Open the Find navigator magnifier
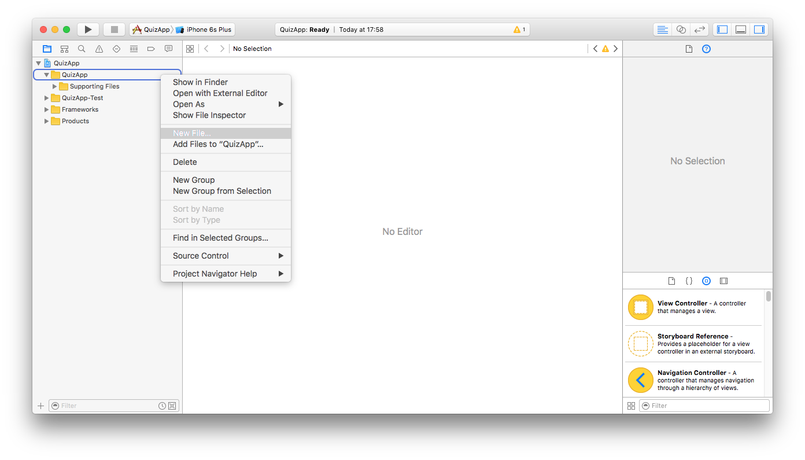 (82, 49)
